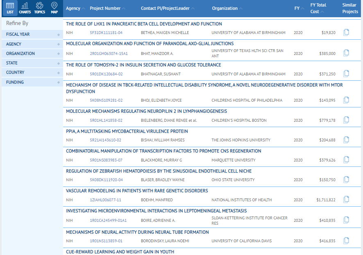This screenshot has height=255, width=363.
Task: Open Neuropilin 2 lymphangiogenesis project title
Action: (147, 111)
